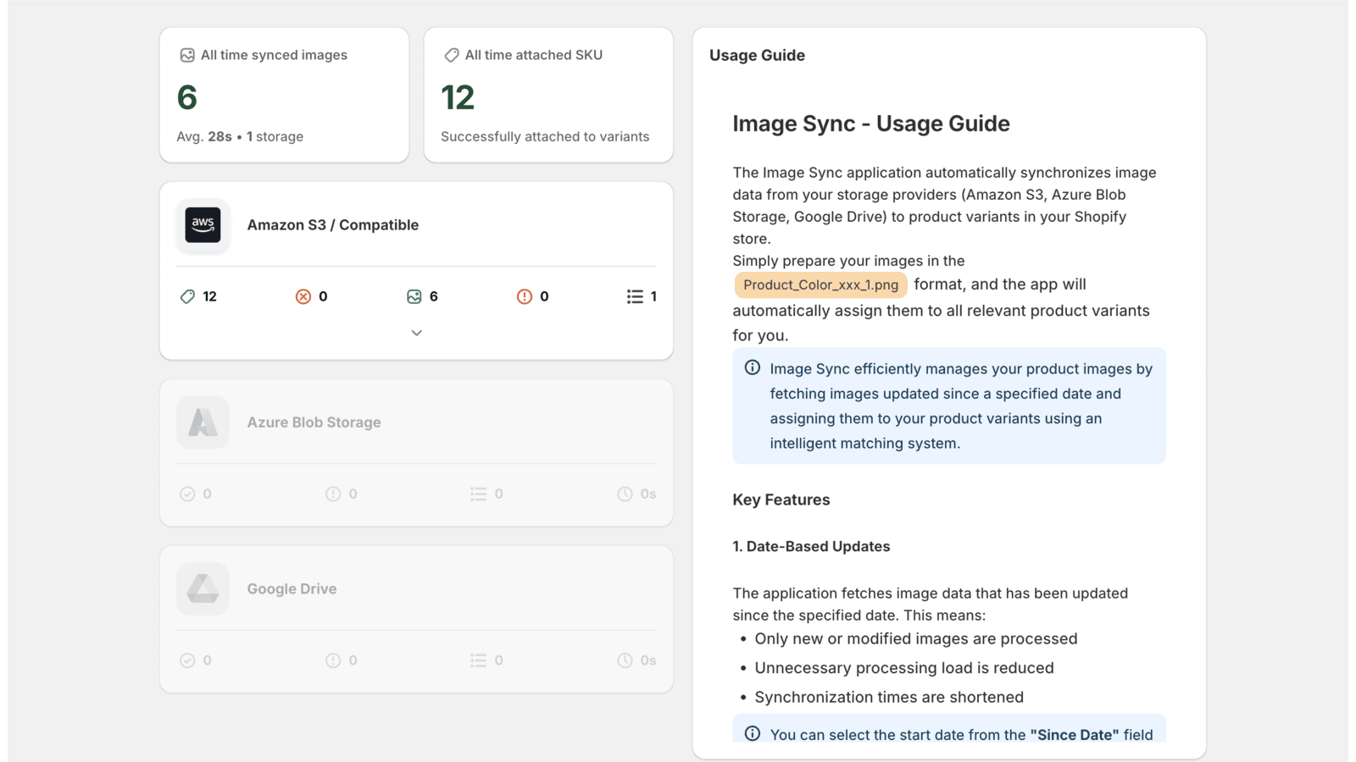
Task: Select the Google Drive title
Action: [x=292, y=588]
